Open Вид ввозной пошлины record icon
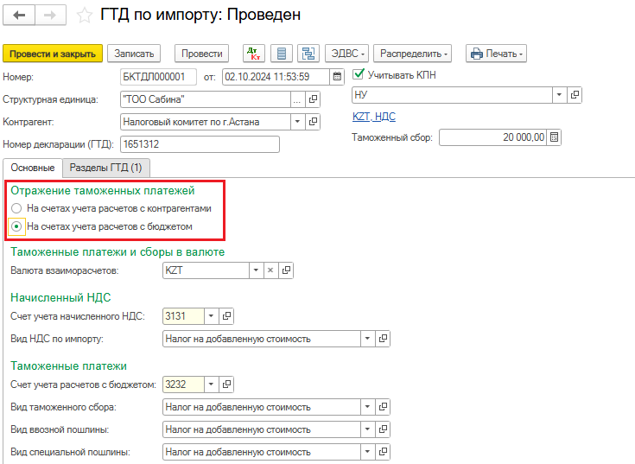The height and width of the screenshot is (464, 635). pyautogui.click(x=383, y=429)
